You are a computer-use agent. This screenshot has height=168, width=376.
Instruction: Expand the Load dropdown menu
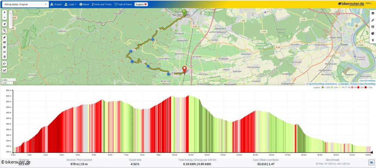click(x=70, y=4)
